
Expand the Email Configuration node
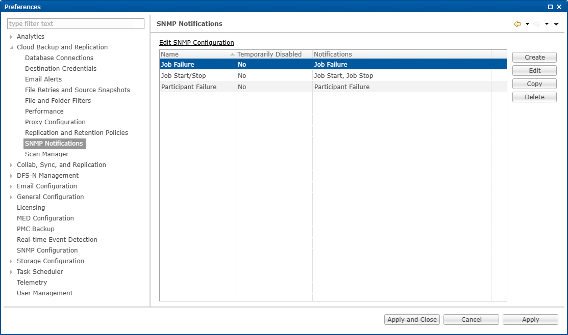coord(11,186)
